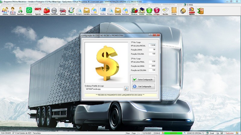Click the Sair Configuração button
The image size is (241, 135).
pos(143,86)
